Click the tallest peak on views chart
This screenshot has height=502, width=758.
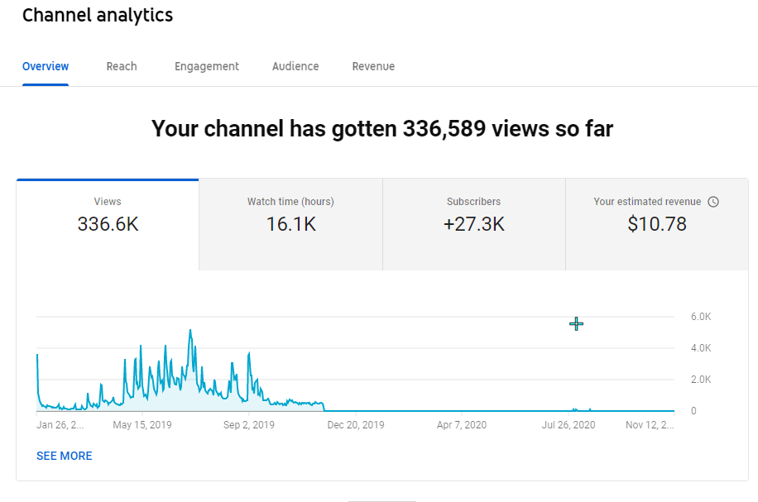[x=190, y=331]
